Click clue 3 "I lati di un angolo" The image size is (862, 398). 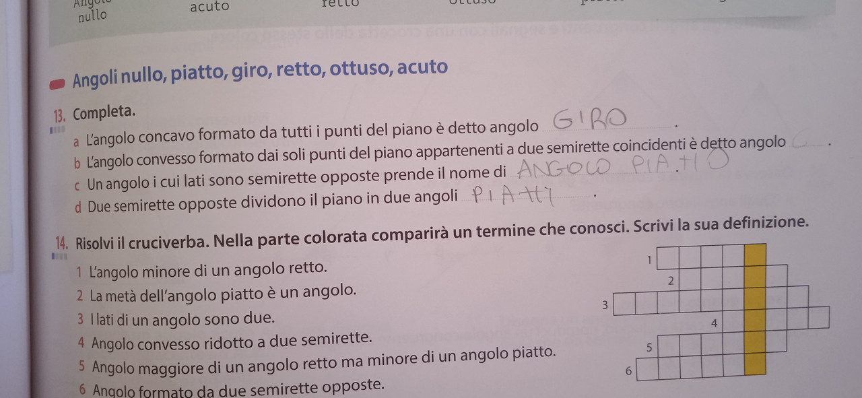point(176,319)
